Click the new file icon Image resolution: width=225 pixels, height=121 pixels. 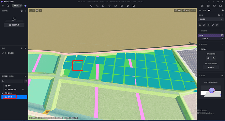[x=7, y=6]
